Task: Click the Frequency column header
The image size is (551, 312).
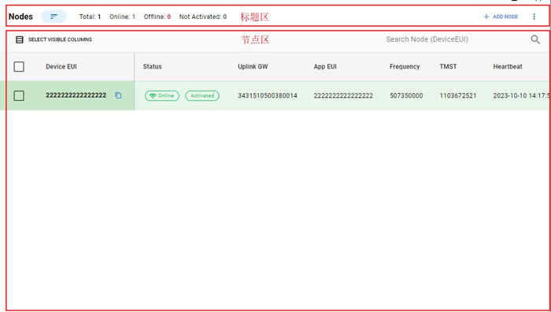Action: pyautogui.click(x=405, y=66)
